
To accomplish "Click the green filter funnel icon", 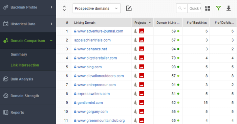I will click(218, 8).
